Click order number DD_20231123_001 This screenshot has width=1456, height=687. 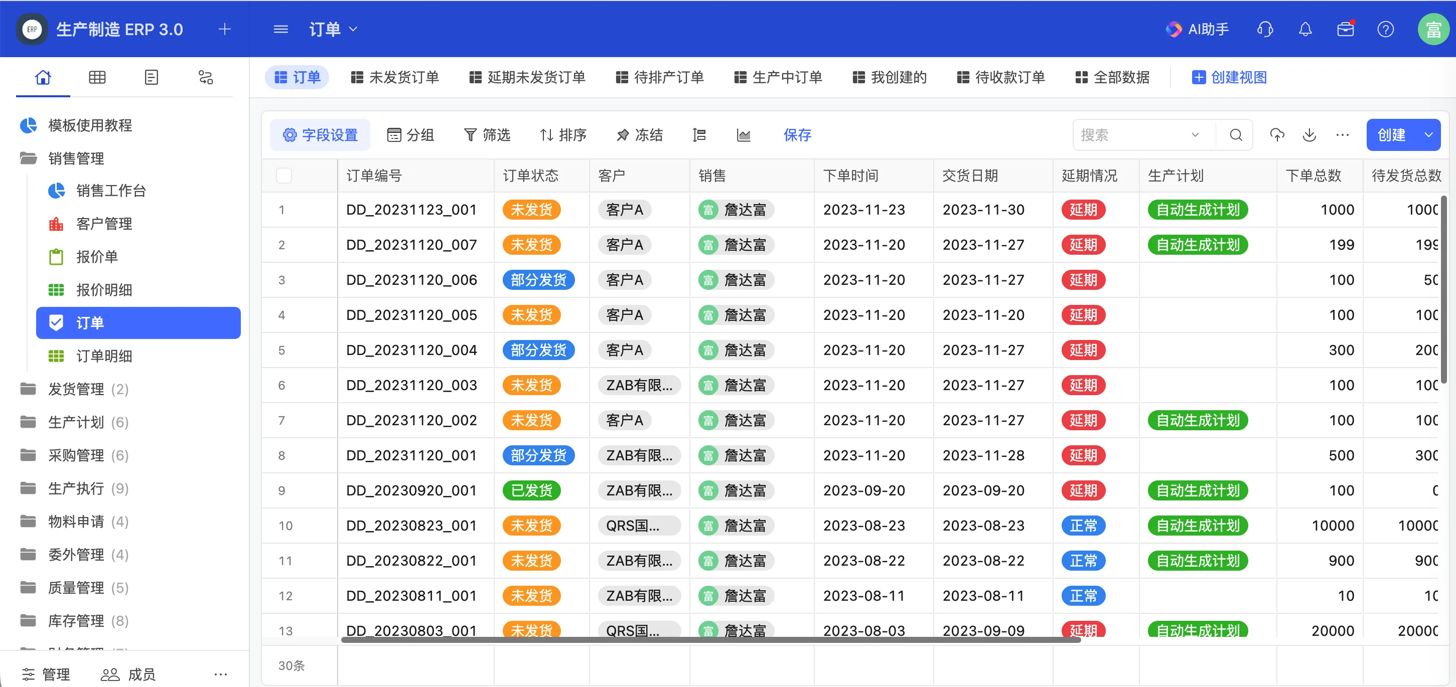pos(411,210)
